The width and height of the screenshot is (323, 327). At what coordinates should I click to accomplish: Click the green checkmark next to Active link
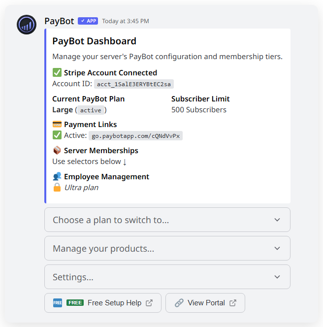(x=57, y=135)
